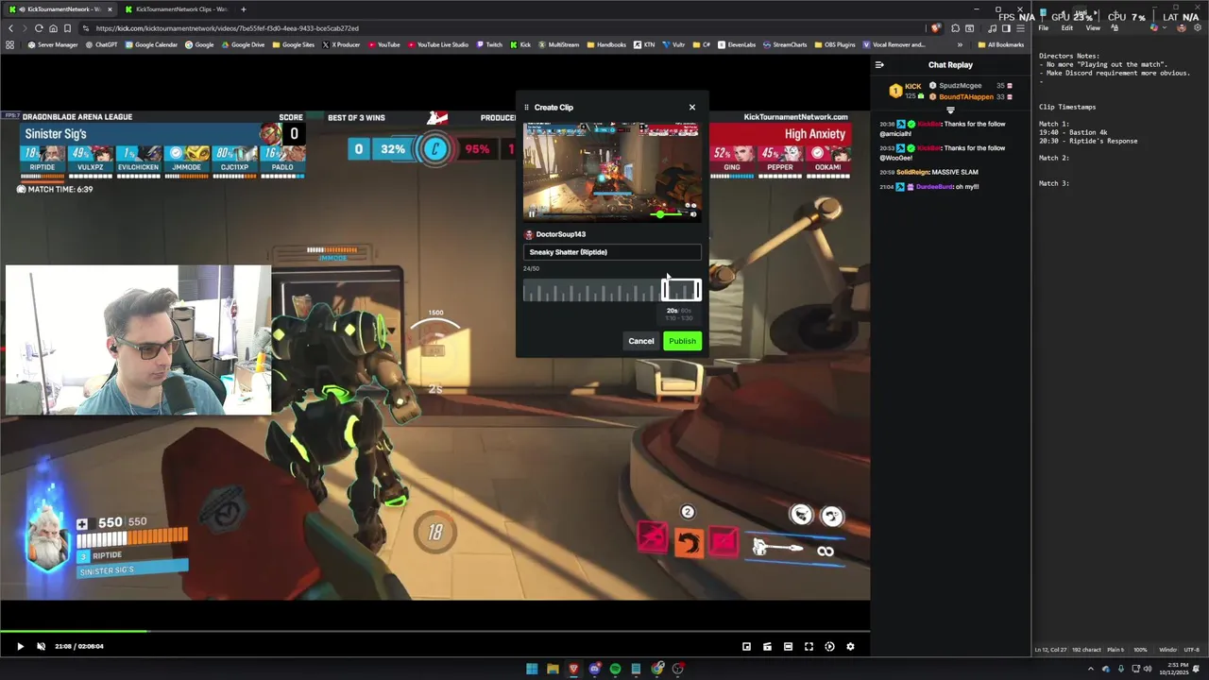This screenshot has height=680, width=1209.
Task: Collapse the Chat Replay panel
Action: (879, 65)
